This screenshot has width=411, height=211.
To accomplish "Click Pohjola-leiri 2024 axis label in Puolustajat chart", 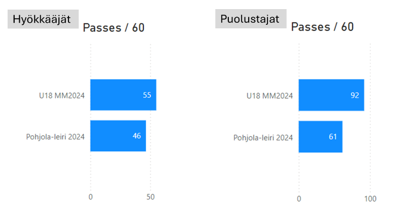I will (x=263, y=137).
